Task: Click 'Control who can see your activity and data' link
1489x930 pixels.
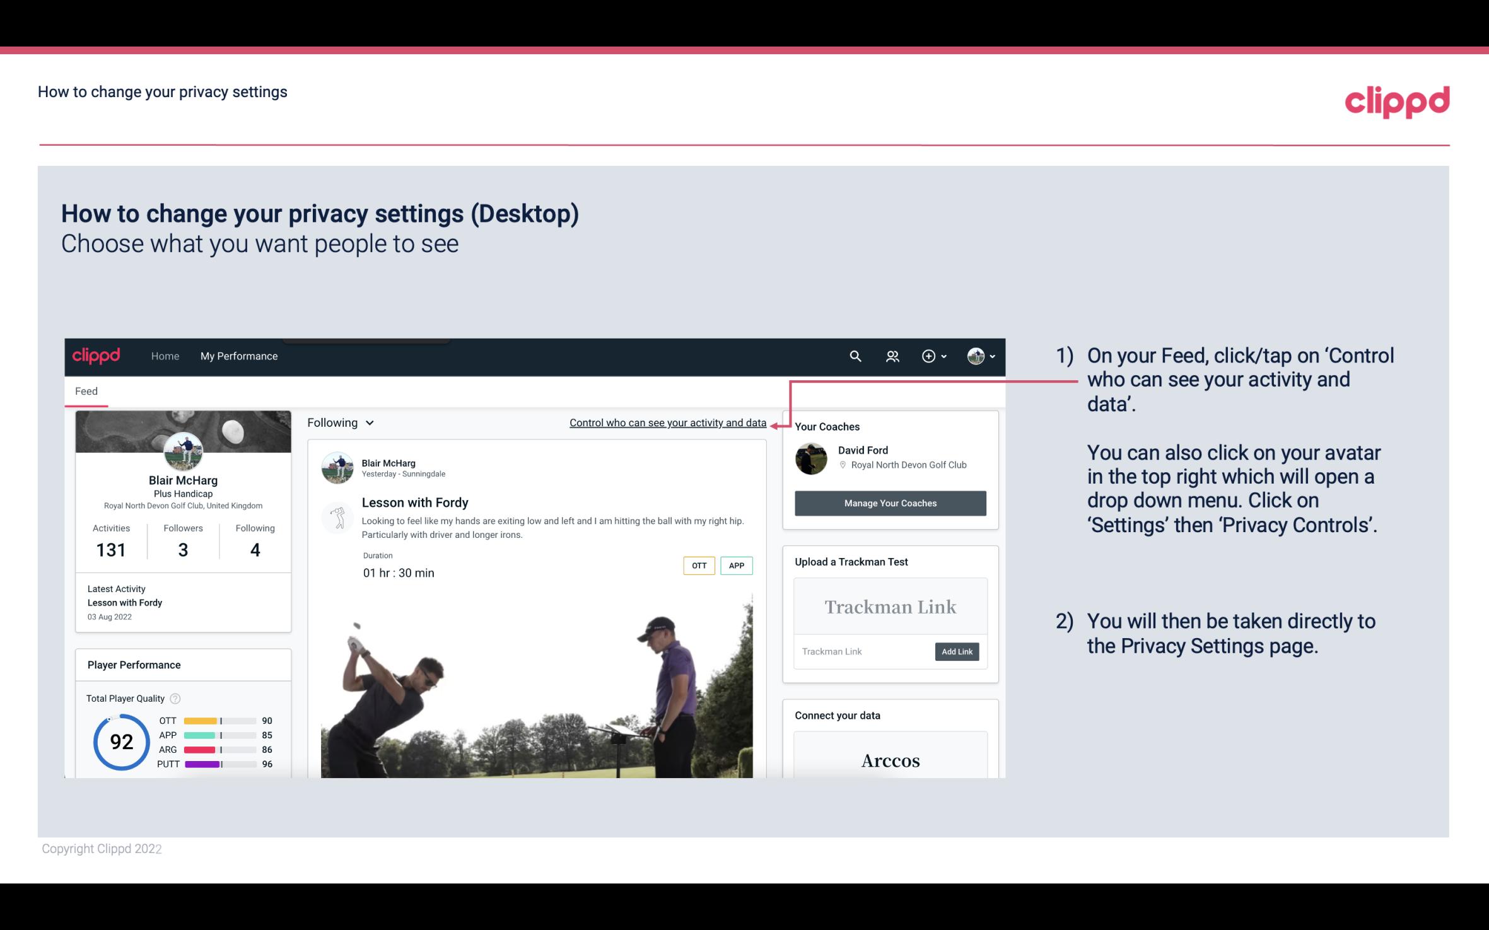Action: (x=667, y=422)
